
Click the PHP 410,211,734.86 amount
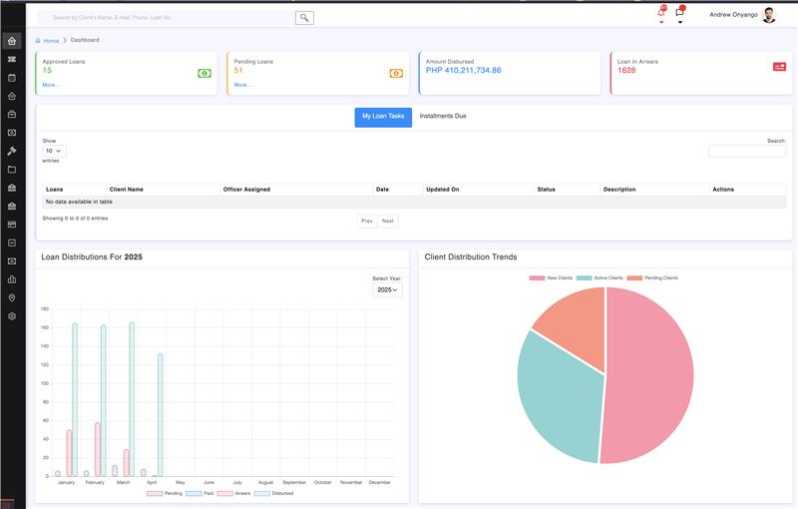click(463, 70)
